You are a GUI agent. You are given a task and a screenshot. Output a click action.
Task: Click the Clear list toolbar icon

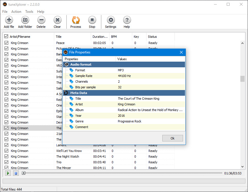point(57,20)
